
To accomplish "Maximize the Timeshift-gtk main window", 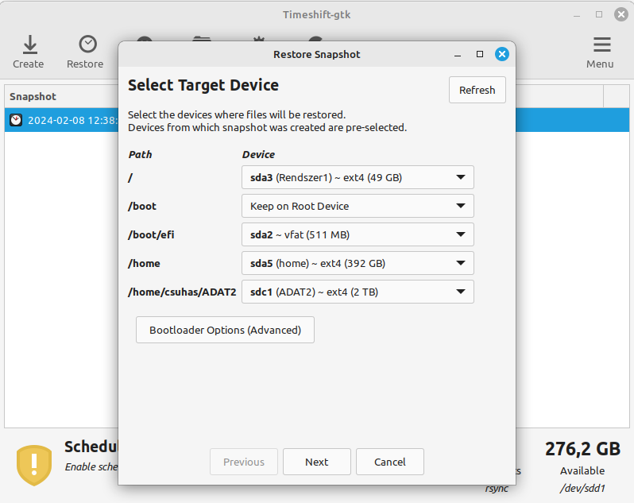I will 599,14.
